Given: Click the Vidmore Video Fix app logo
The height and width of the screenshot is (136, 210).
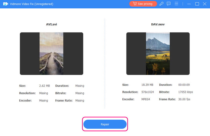Looking at the screenshot, I should point(5,4).
